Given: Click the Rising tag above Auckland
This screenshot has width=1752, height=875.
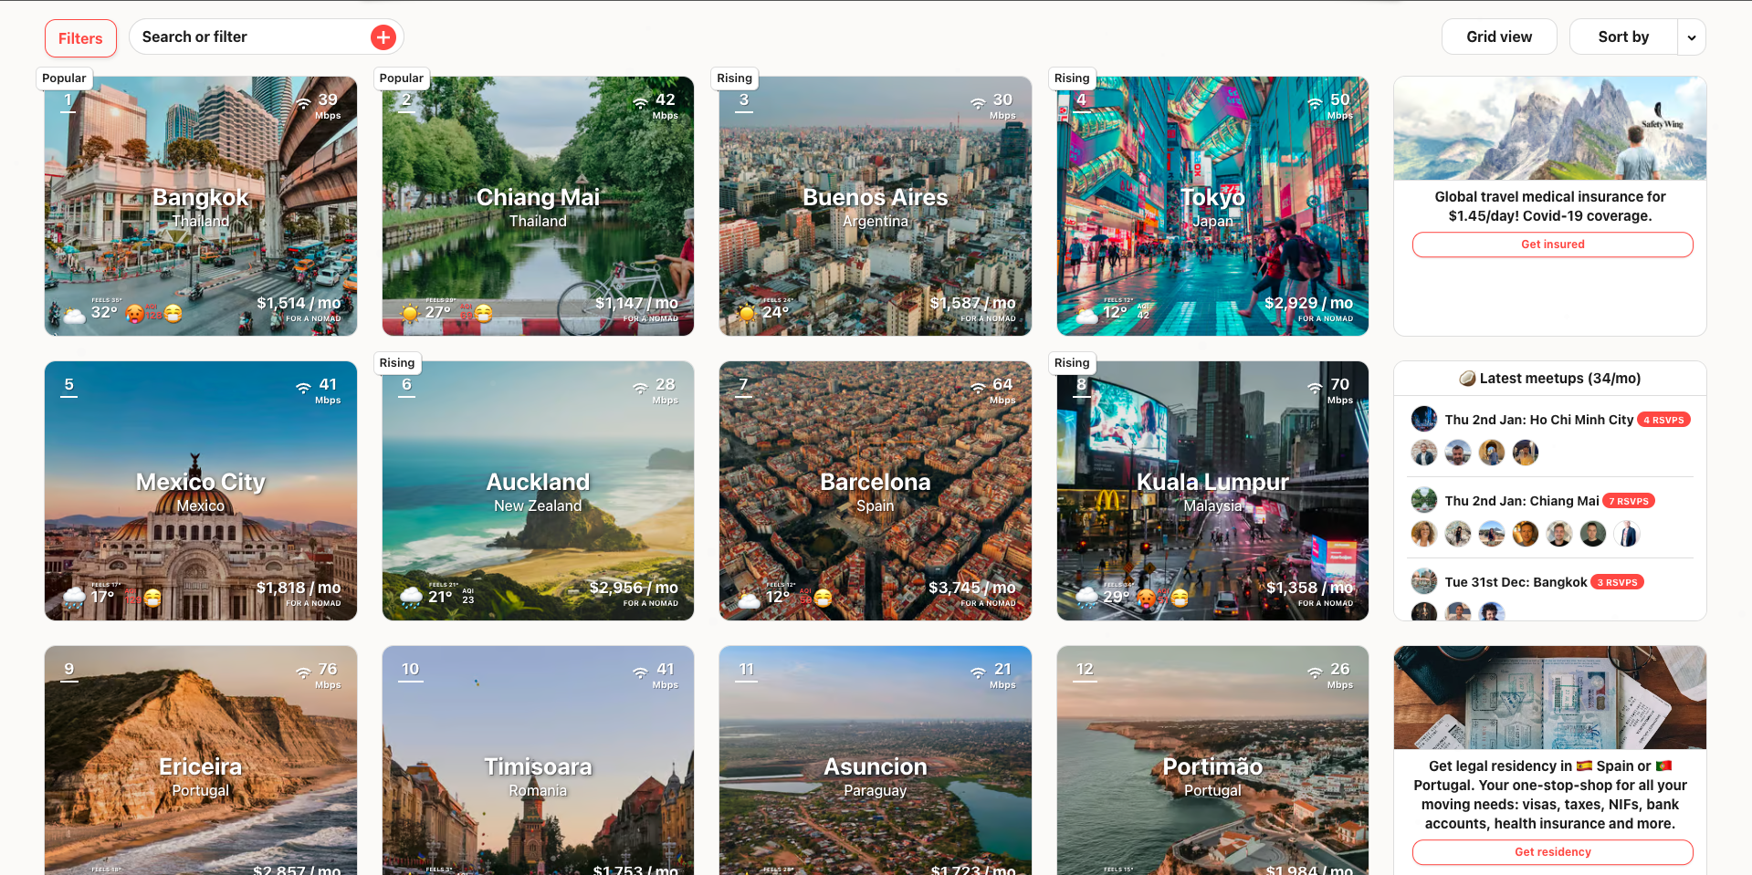Looking at the screenshot, I should (x=397, y=363).
